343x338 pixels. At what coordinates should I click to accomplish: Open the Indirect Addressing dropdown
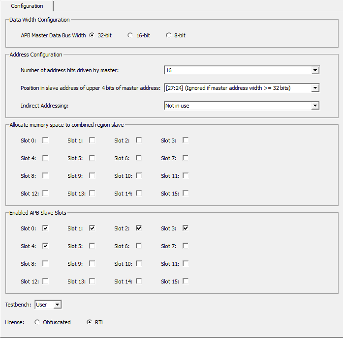(x=315, y=106)
